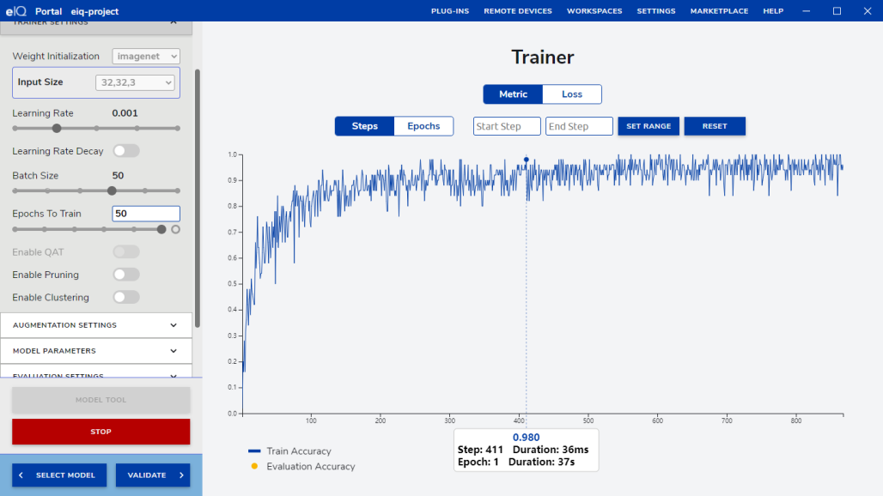The height and width of the screenshot is (496, 883).
Task: Open the Plug-ins menu
Action: (x=449, y=11)
